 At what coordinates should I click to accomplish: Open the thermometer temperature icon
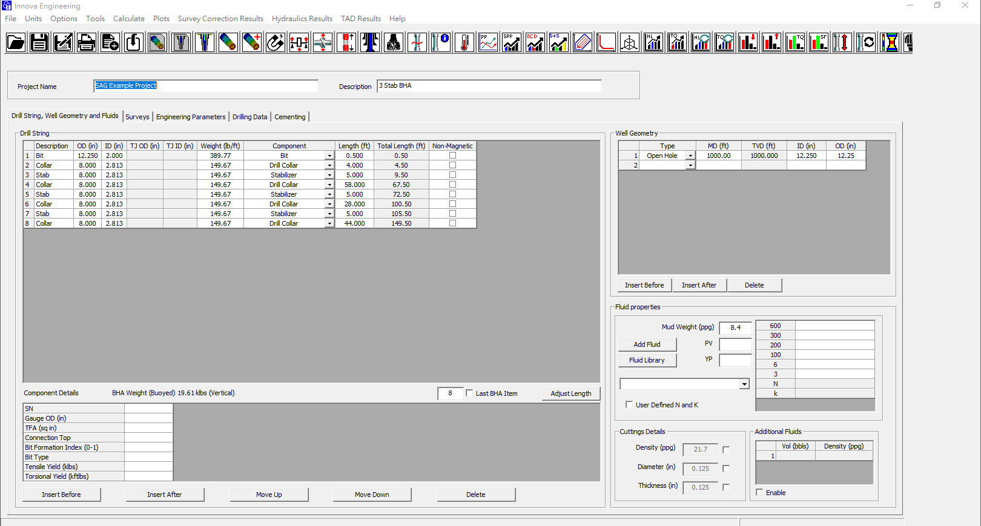click(x=464, y=42)
